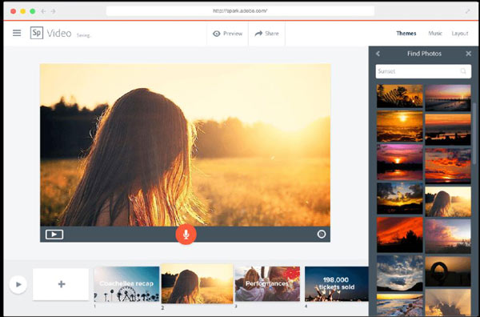Start voice recording with microphone button
Screen dimensions: 480x317
[x=186, y=235]
